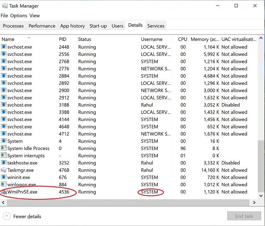
Task: Click the Task Manager title bar icon
Action: 5,6
